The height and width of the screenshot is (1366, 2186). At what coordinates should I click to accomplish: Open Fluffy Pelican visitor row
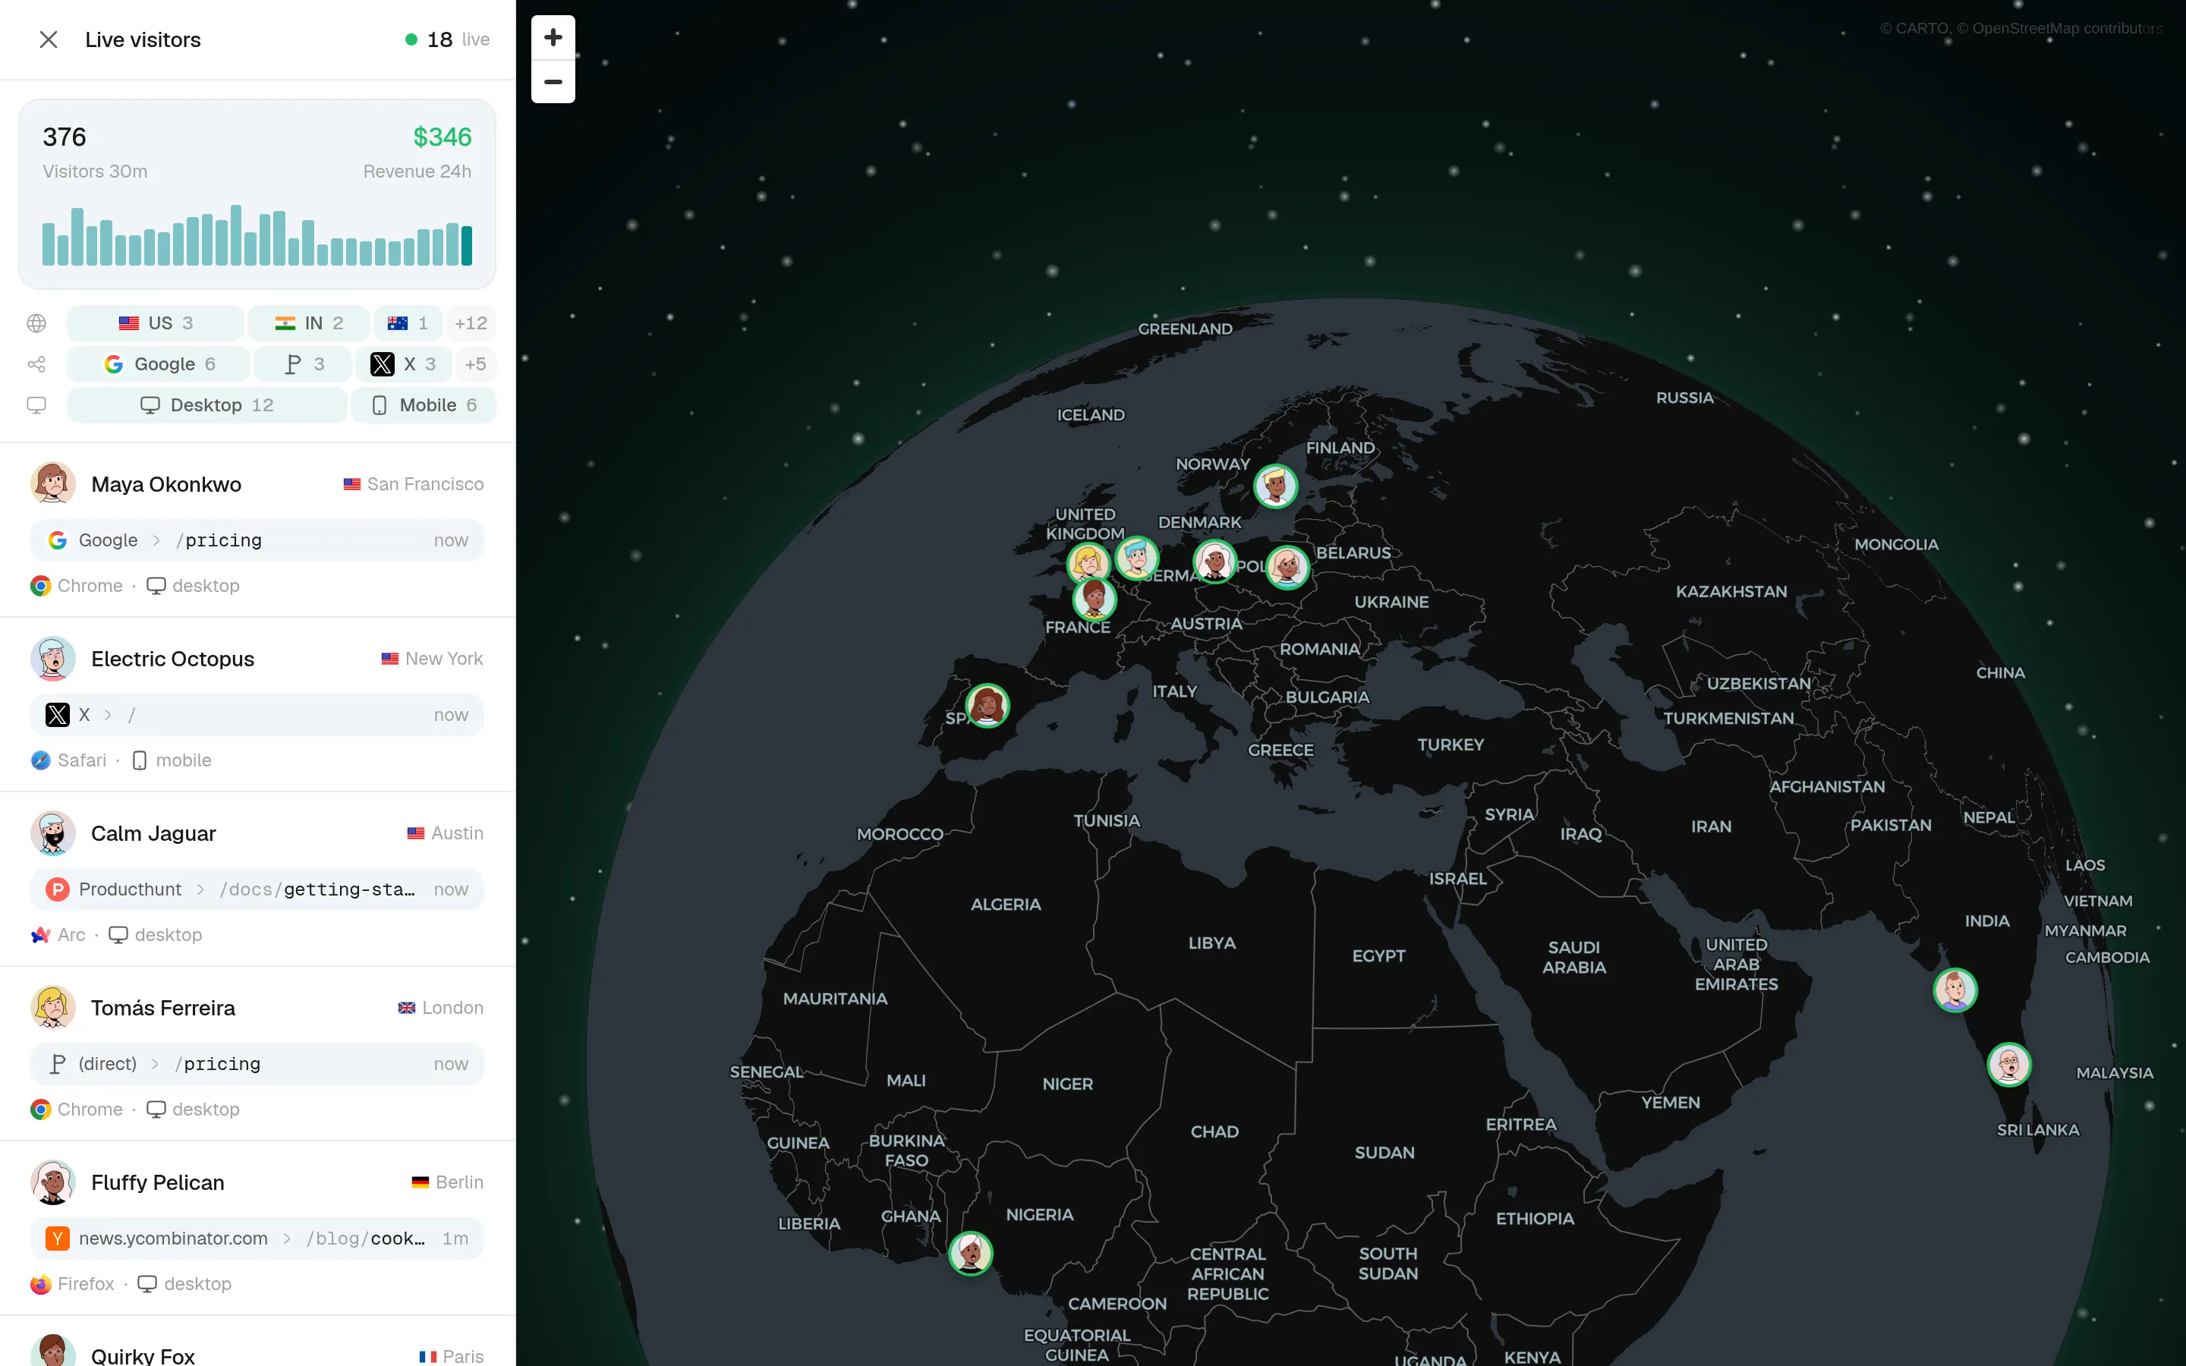[257, 1228]
